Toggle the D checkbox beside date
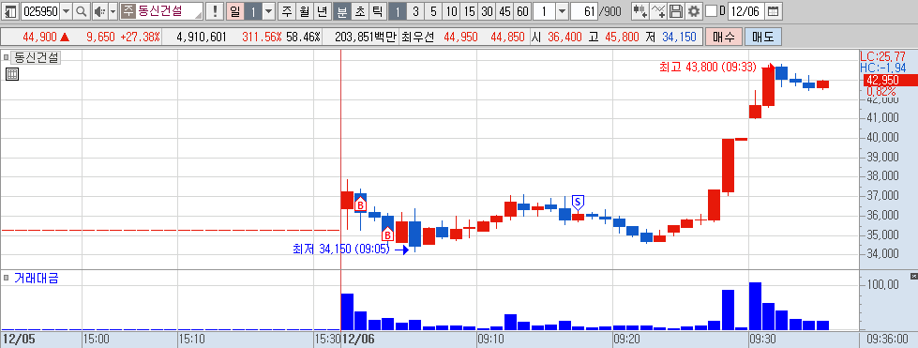Image resolution: width=918 pixels, height=348 pixels. (x=711, y=11)
